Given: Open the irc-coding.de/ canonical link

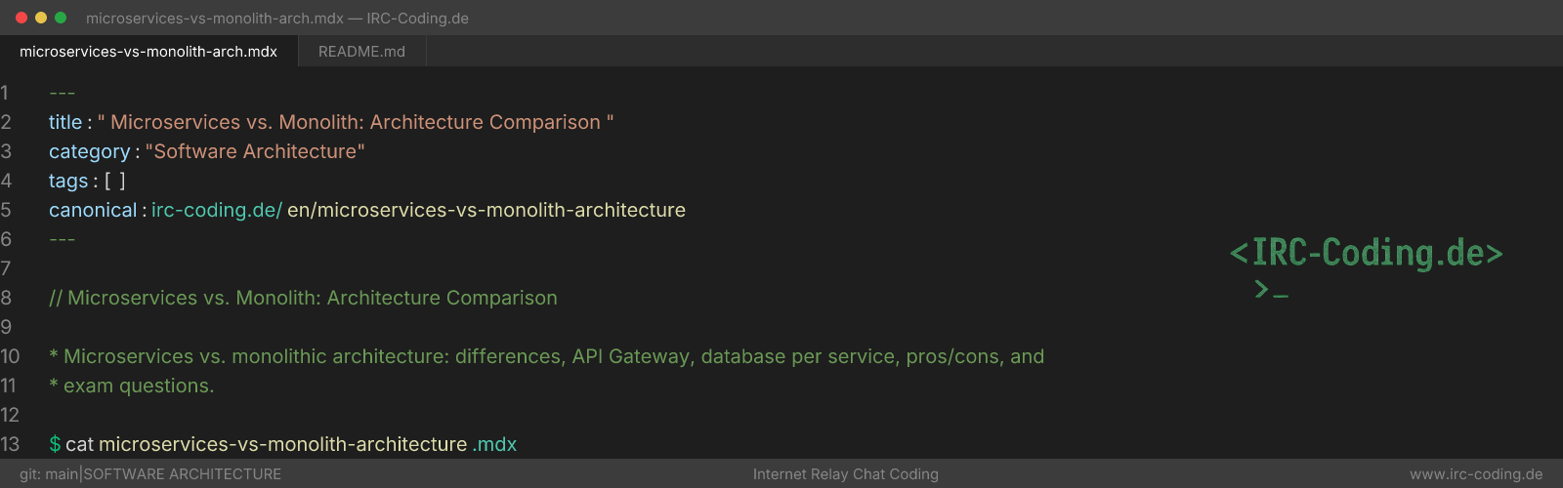Looking at the screenshot, I should [217, 210].
